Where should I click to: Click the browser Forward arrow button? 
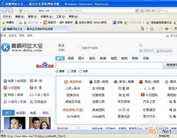click(10, 11)
